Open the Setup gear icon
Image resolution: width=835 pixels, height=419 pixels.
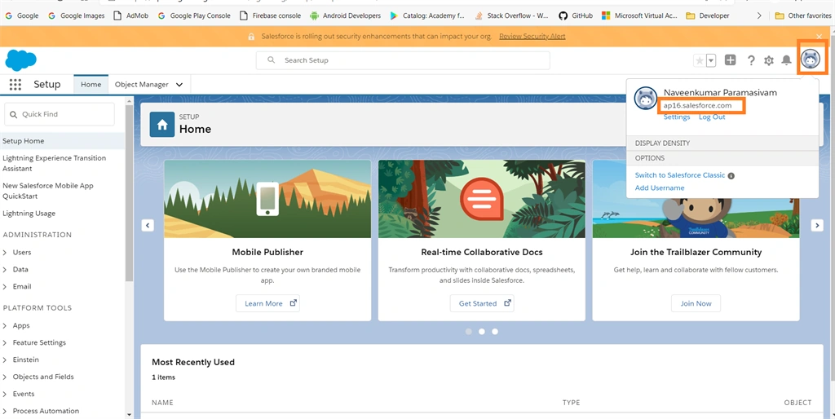(x=768, y=60)
